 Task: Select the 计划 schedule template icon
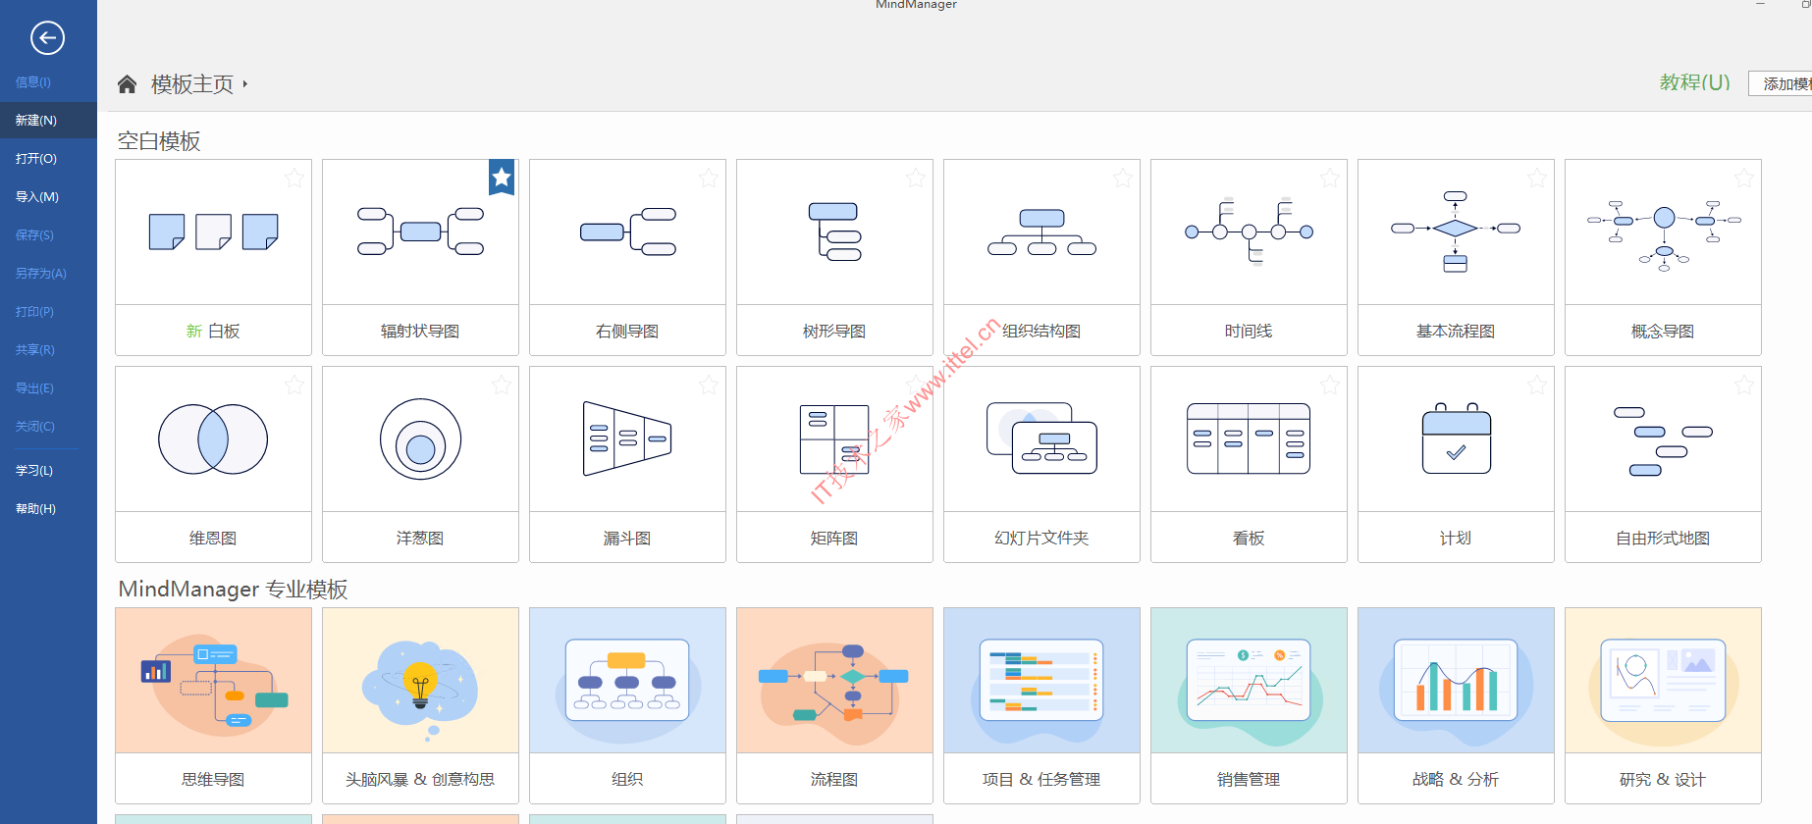1456,438
